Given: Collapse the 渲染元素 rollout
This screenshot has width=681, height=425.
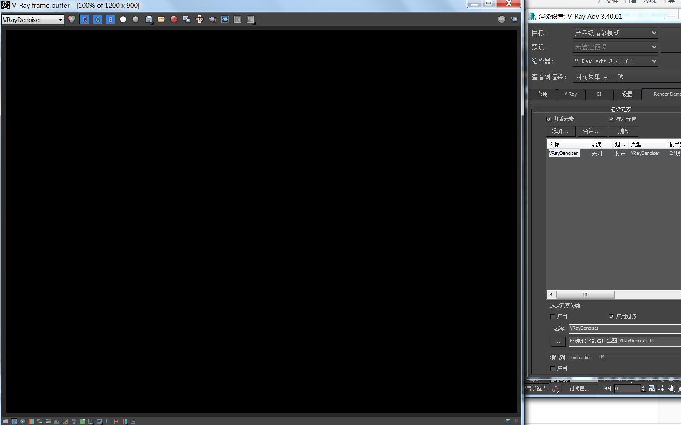Looking at the screenshot, I should (607, 109).
